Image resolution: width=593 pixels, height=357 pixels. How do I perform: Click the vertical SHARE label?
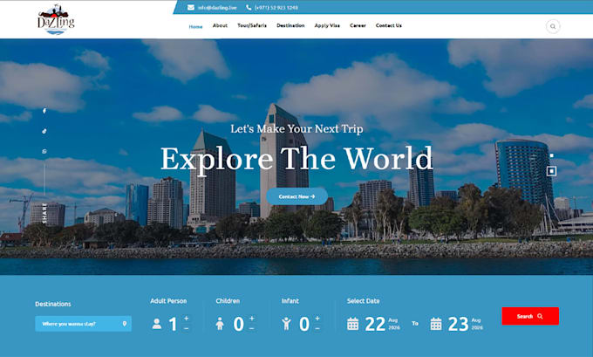pos(44,213)
